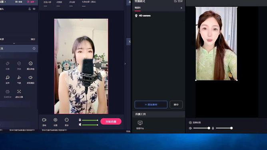The height and width of the screenshot is (150, 267).
Task: Select the Scene 1 tab
Action: tap(137, 8)
